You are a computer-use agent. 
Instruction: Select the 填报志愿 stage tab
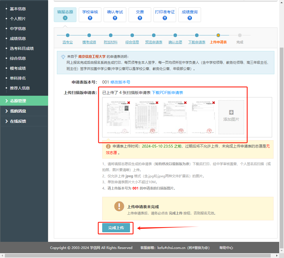click(x=65, y=15)
